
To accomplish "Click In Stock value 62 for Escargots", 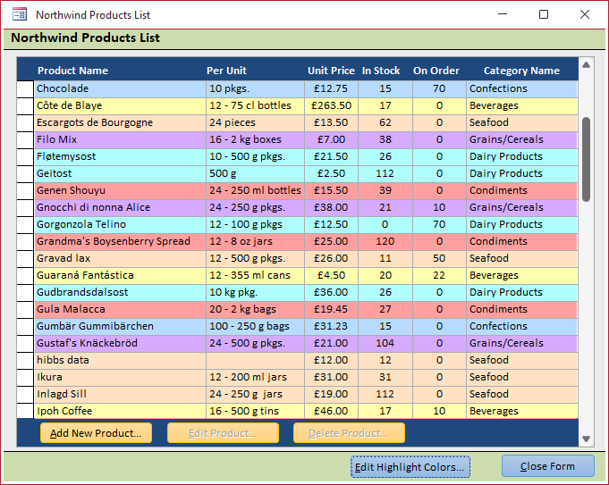I will [x=385, y=123].
